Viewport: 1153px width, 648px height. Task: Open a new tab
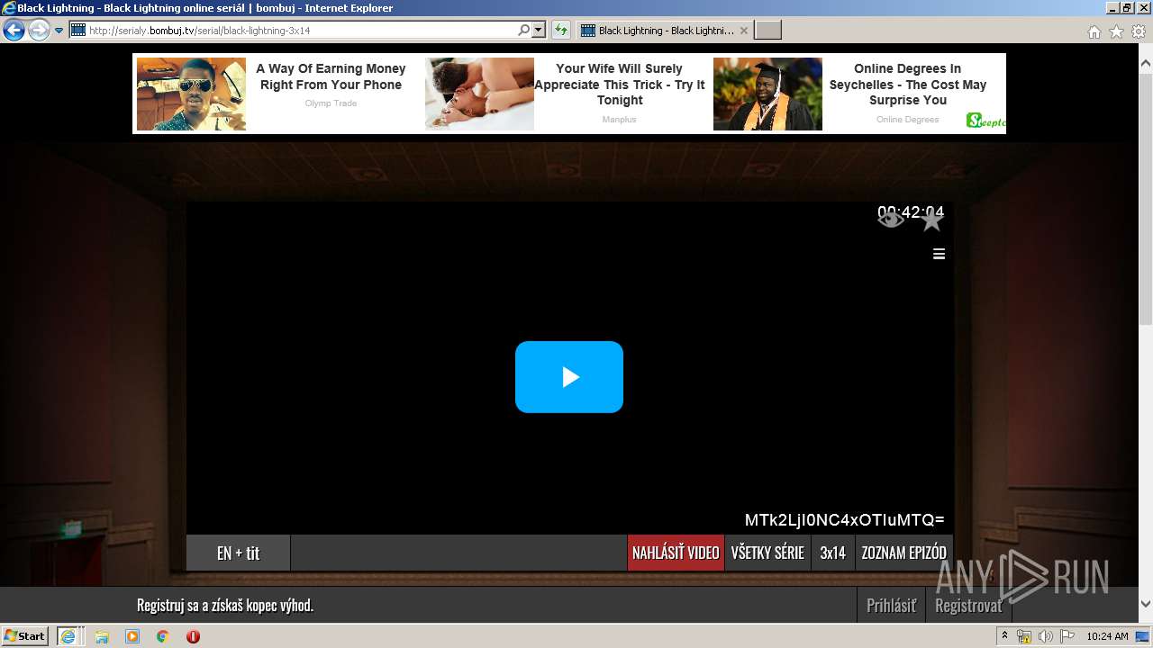pyautogui.click(x=767, y=31)
